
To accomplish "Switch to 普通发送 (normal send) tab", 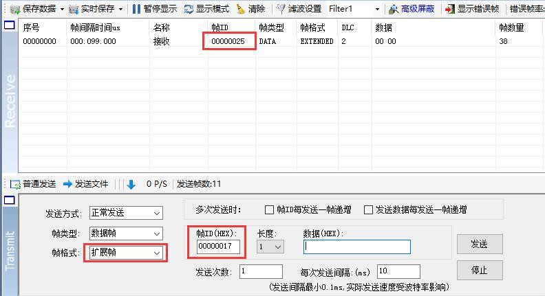I will click(x=33, y=184).
